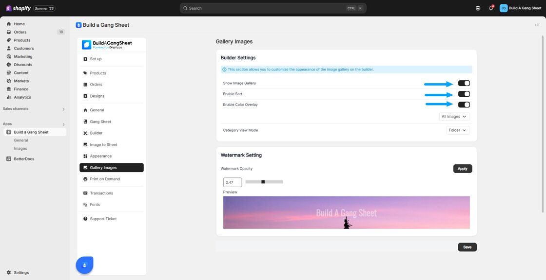The image size is (546, 280).
Task: Click the Finance bank icon
Action: point(9,89)
